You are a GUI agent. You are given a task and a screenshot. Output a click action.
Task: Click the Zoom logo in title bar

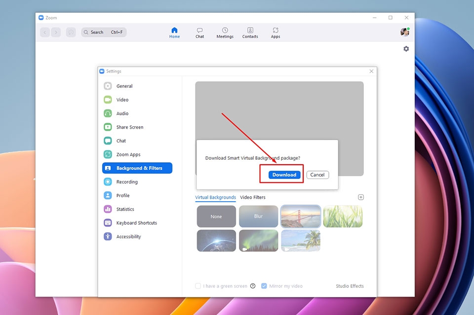pos(41,18)
